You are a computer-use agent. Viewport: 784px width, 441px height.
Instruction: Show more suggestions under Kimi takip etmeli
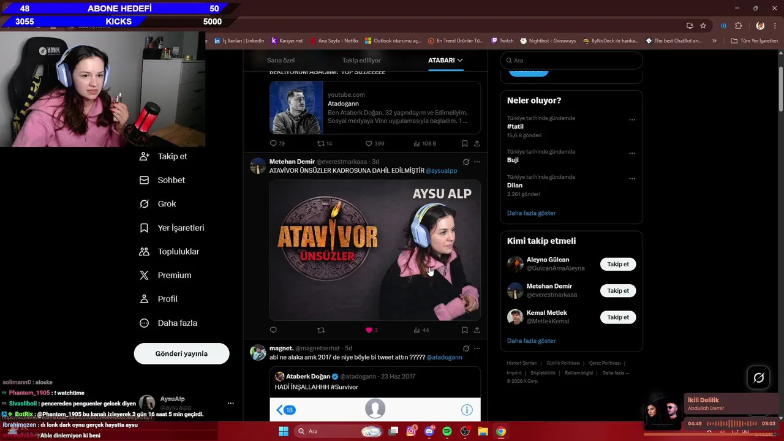point(531,341)
